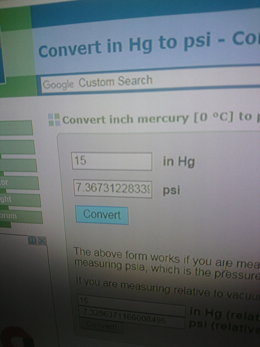Viewport: 260px width, 347px height.
Task: Click the relative psi field showing -7.3286371166008495
Action: 131,318
